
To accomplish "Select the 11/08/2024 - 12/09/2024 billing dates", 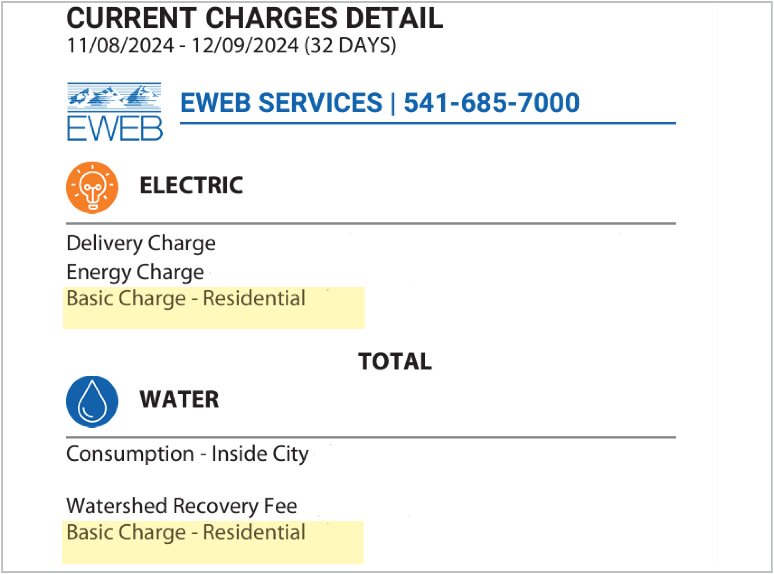I will [x=182, y=46].
